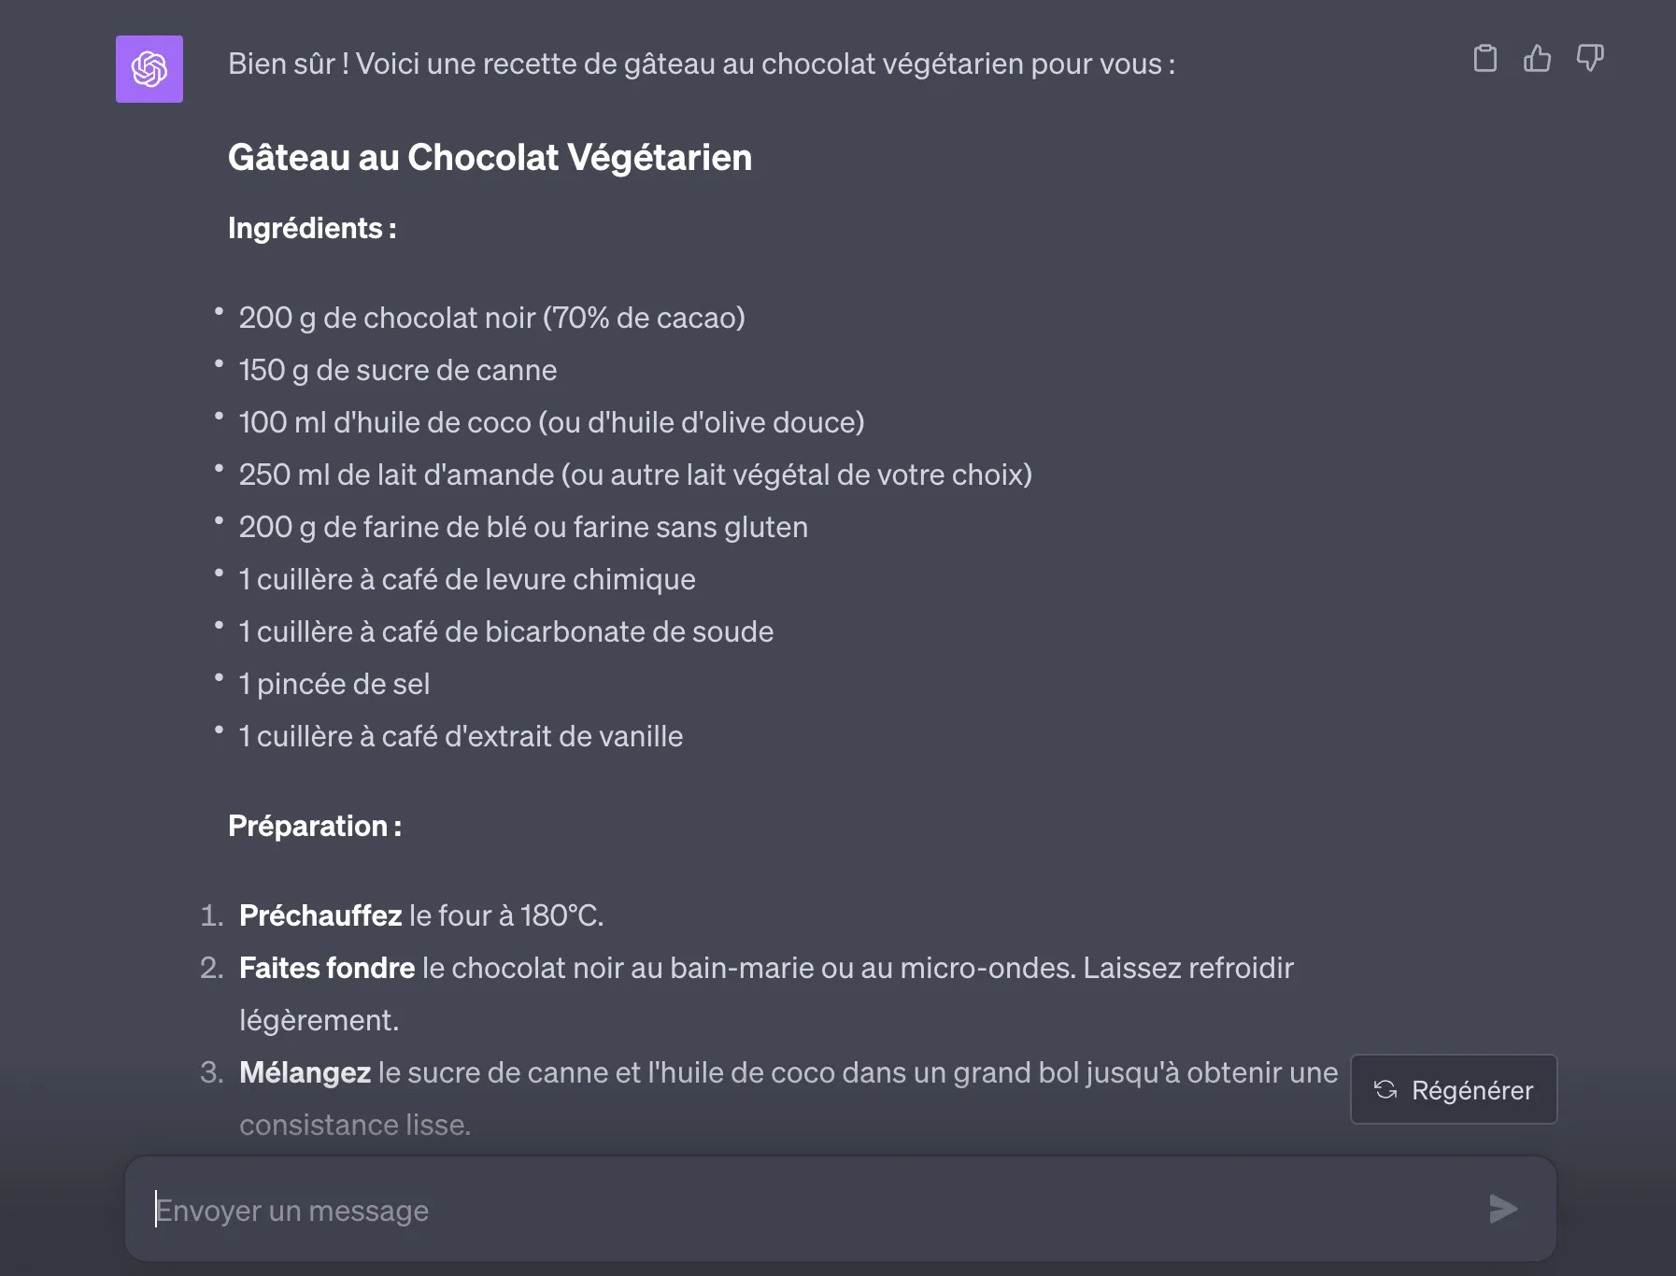This screenshot has height=1276, width=1676.
Task: Click the '1 pincée de sel' item
Action: (x=334, y=685)
